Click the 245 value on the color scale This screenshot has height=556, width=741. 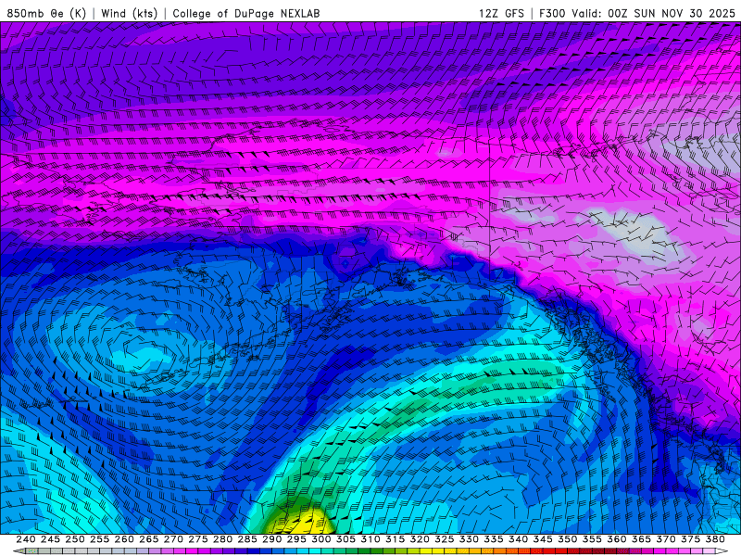(x=50, y=539)
